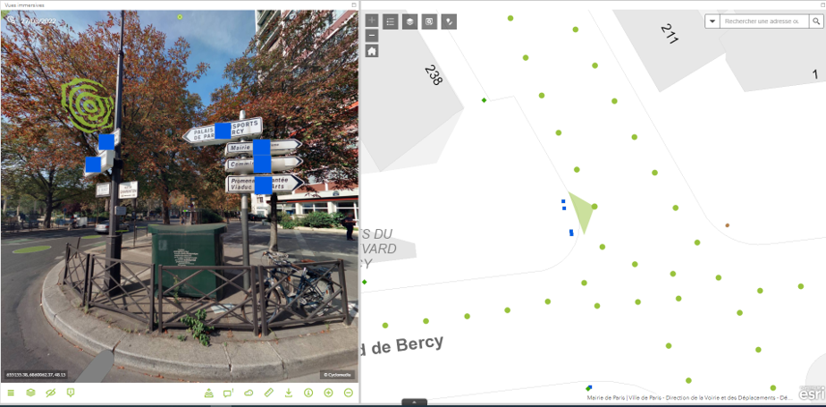
Task: Click the address search input field
Action: pos(764,21)
